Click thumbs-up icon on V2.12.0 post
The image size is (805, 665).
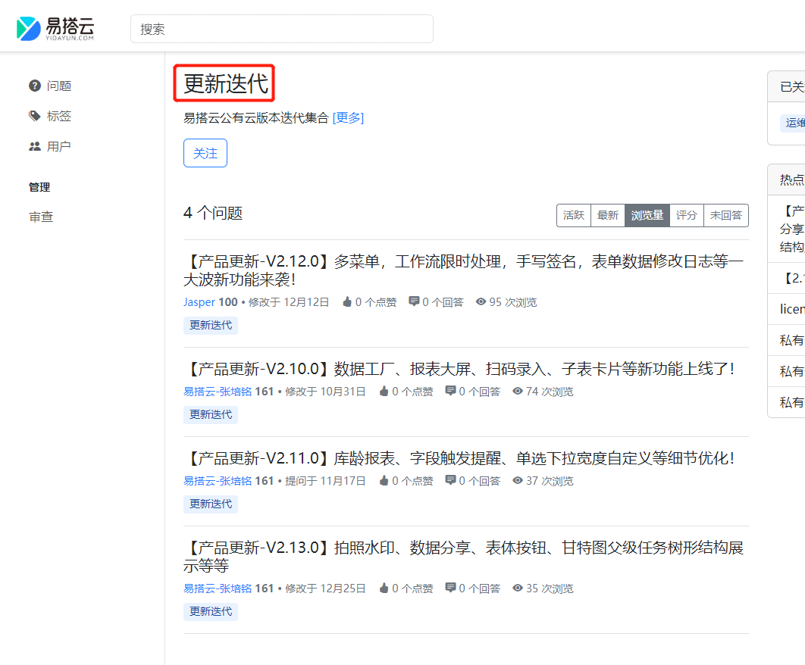(x=347, y=302)
